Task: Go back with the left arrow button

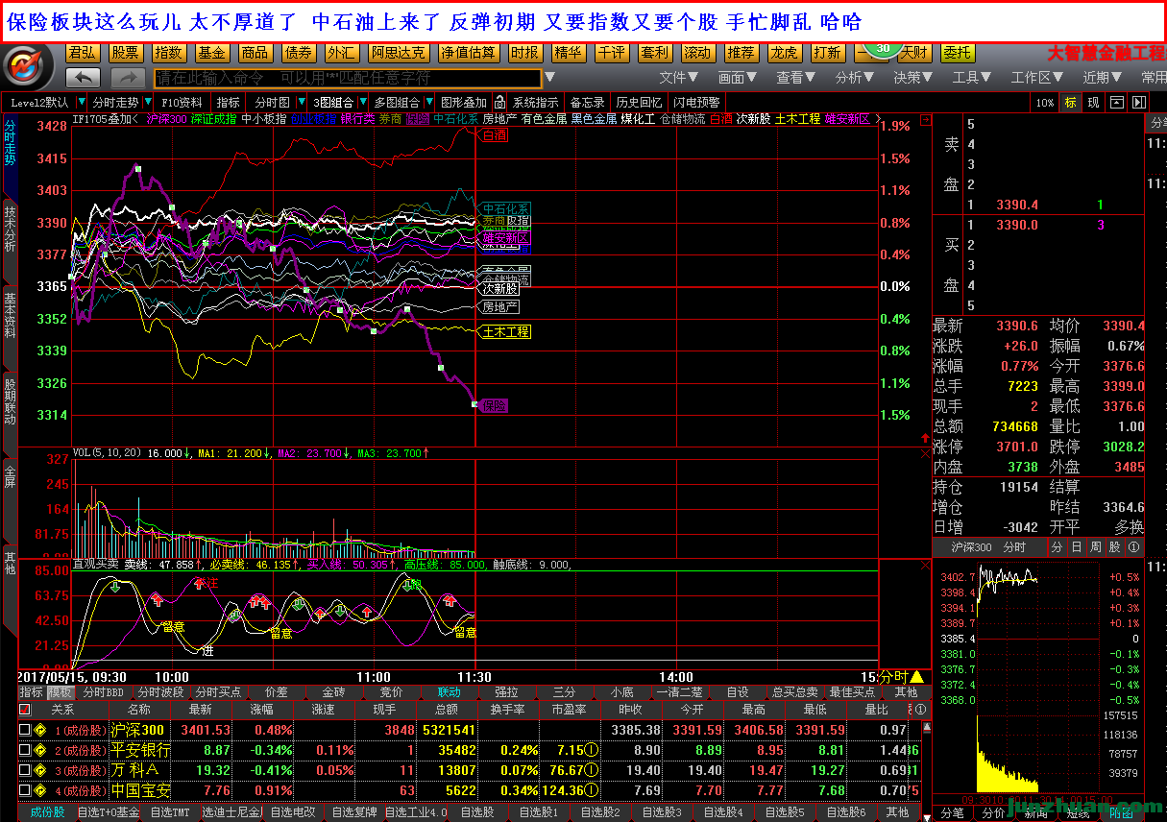Action: pos(84,77)
